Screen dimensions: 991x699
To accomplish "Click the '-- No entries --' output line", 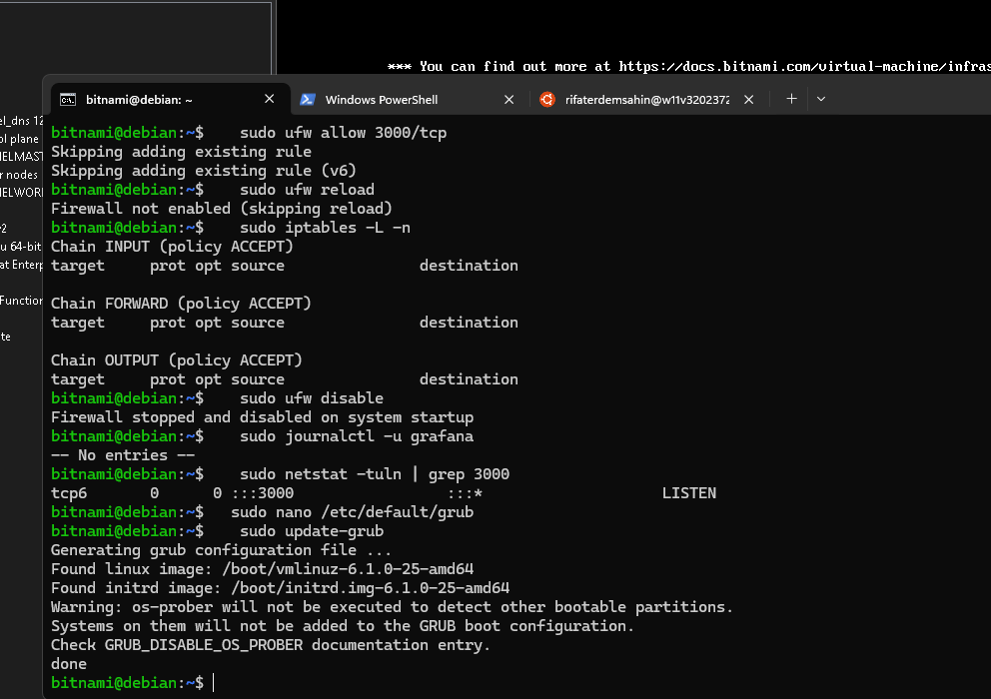I will tap(123, 455).
